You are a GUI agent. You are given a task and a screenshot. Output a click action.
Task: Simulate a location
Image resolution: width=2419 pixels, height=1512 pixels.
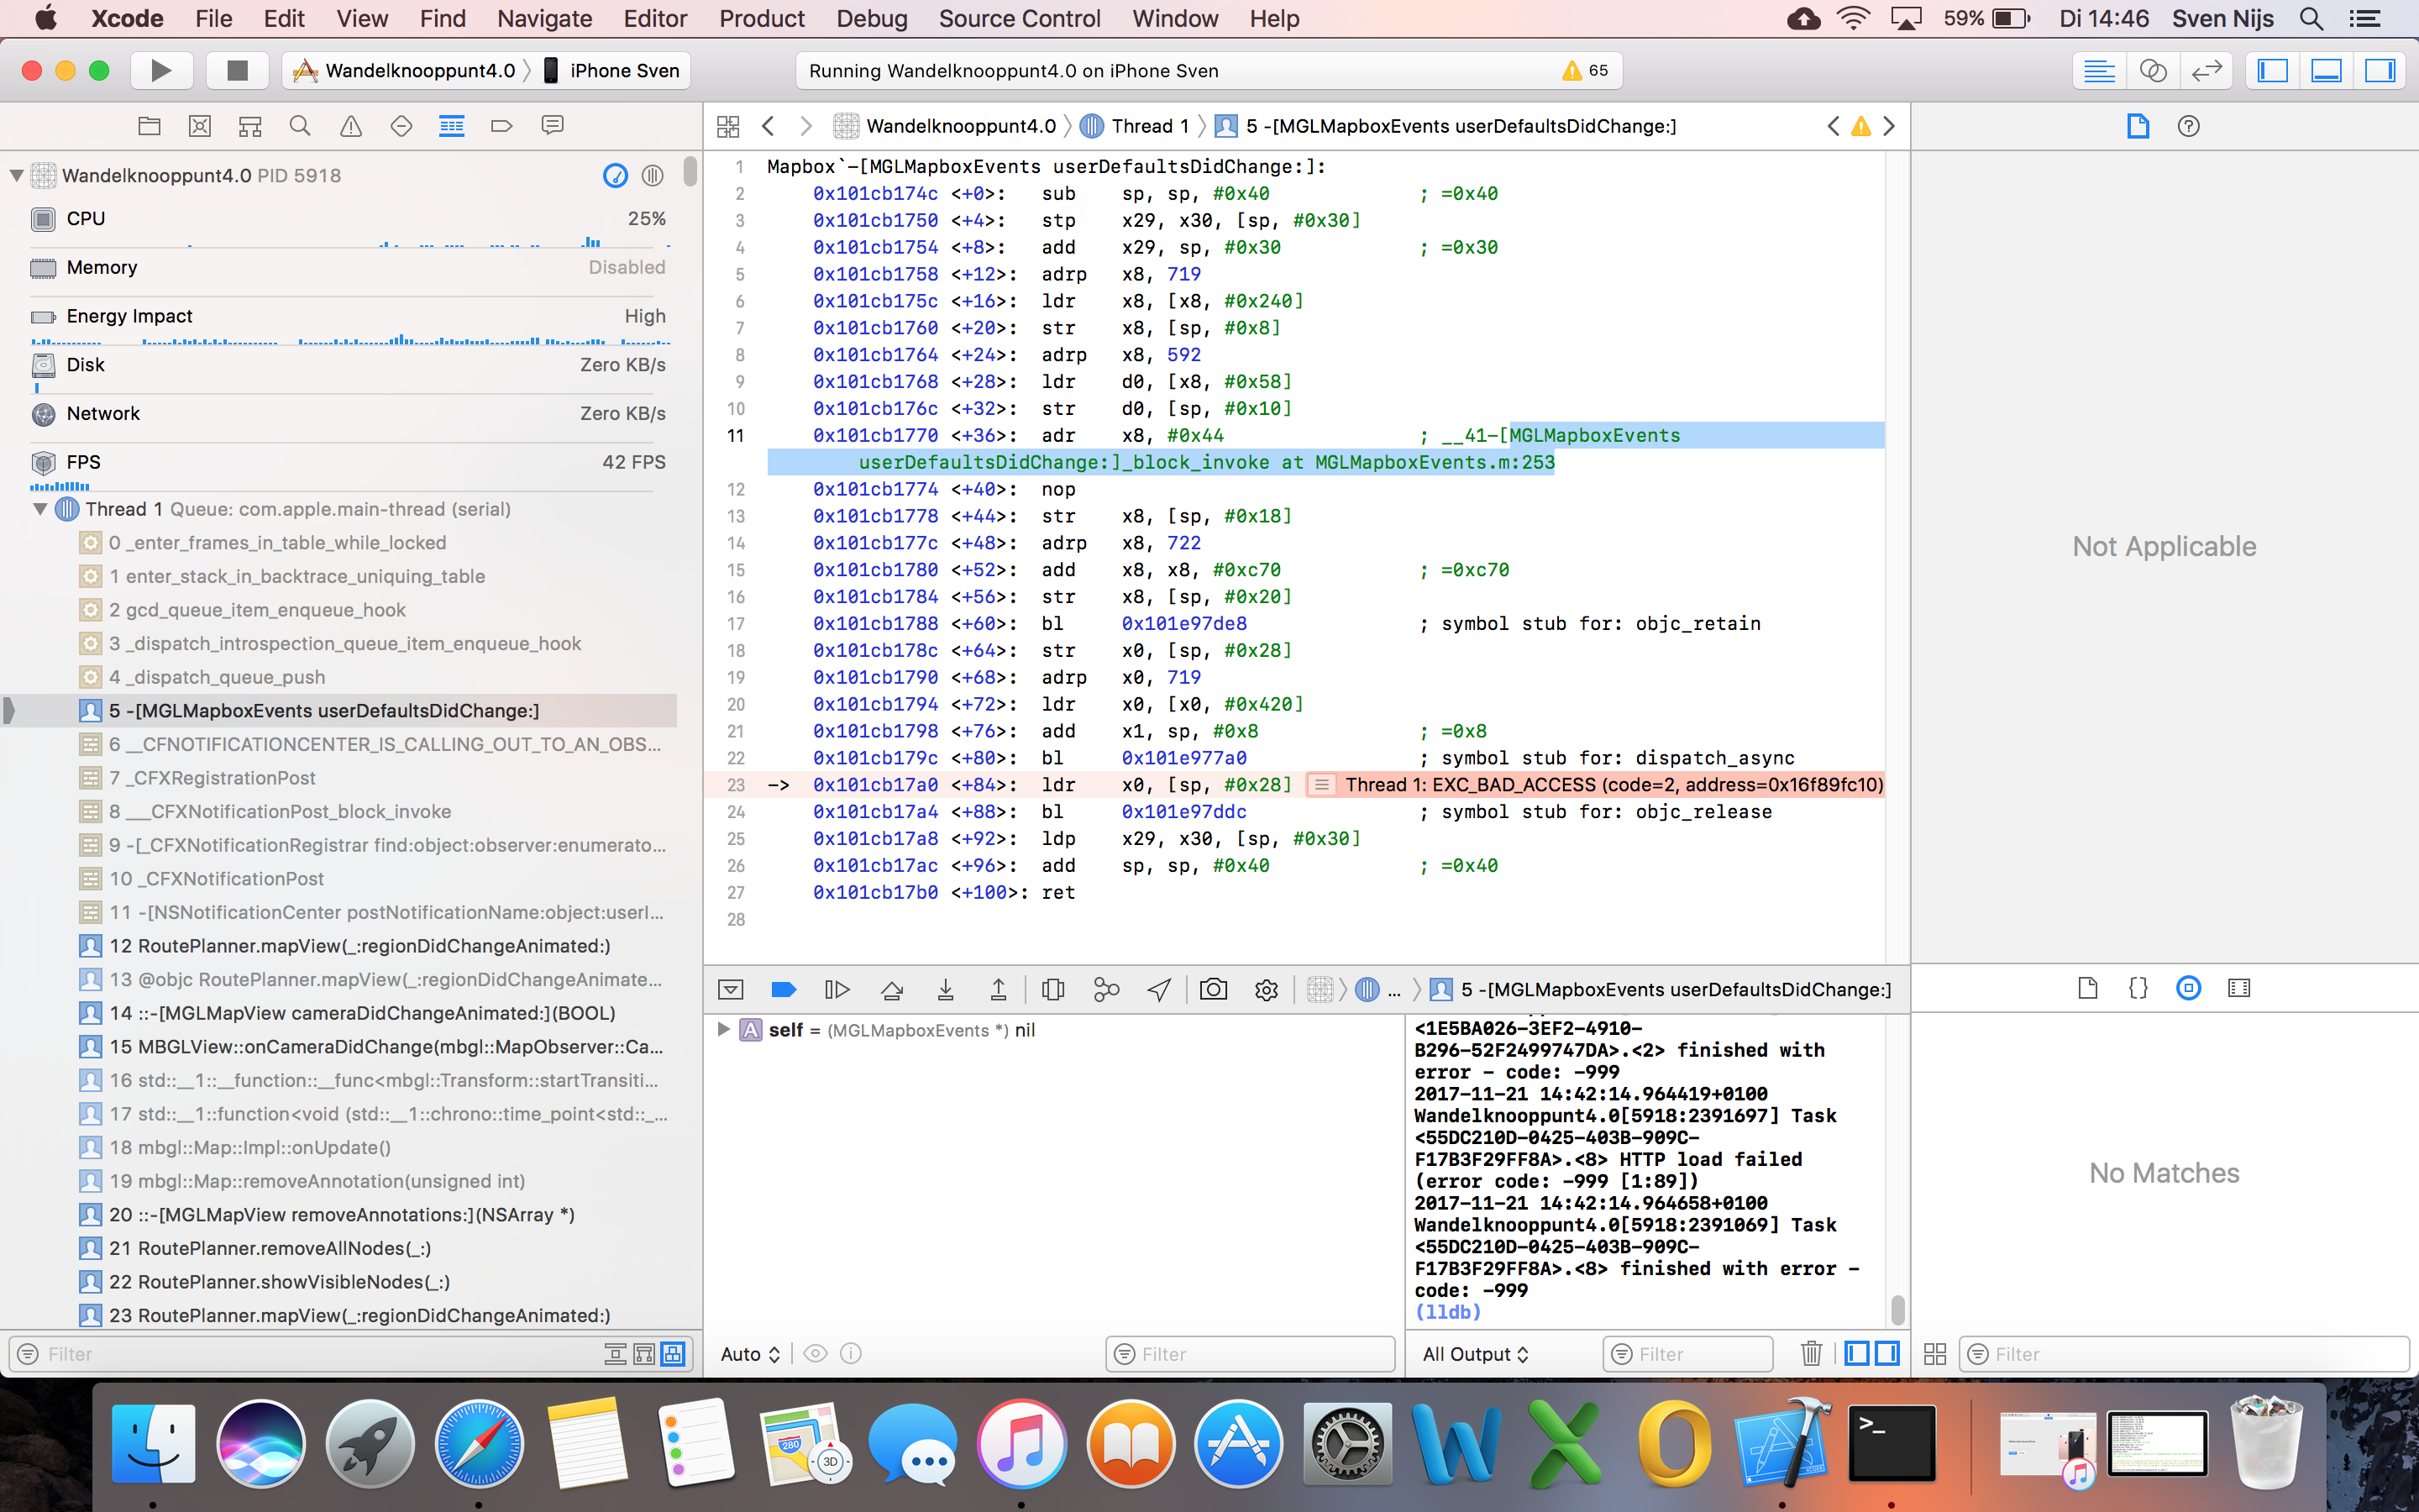(1158, 989)
